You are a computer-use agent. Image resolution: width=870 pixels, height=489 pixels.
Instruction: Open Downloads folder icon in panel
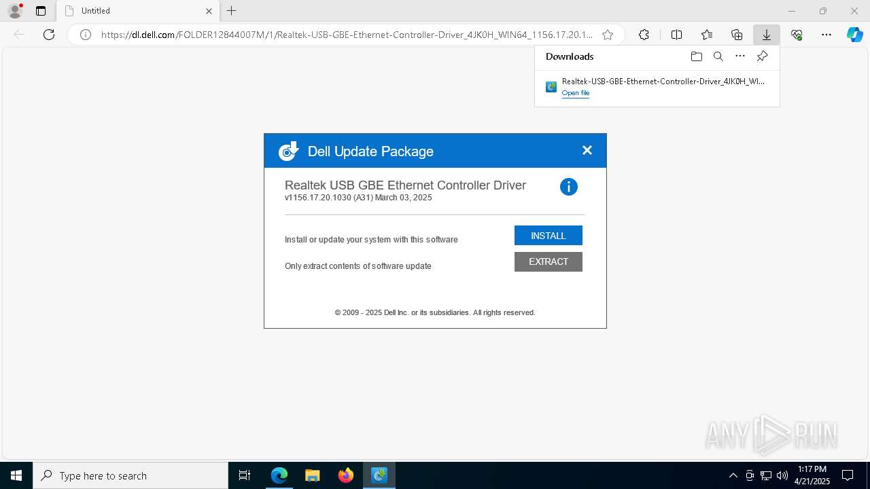click(x=696, y=56)
